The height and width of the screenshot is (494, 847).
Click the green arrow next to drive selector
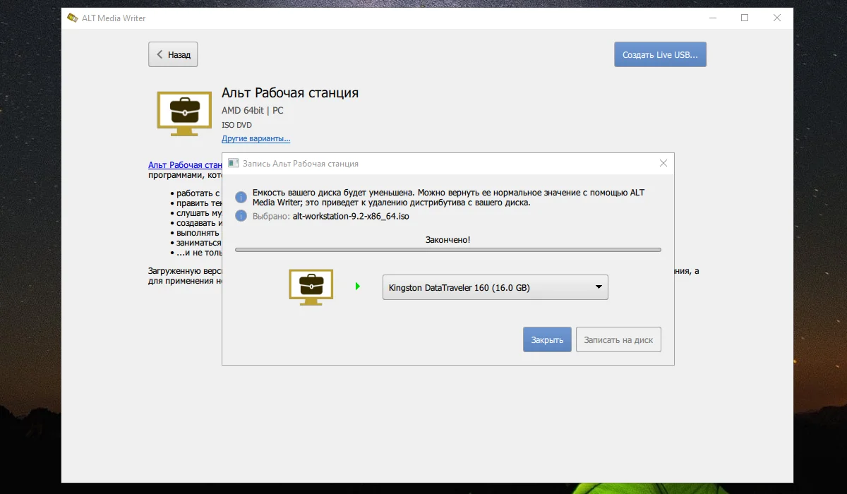click(x=358, y=287)
